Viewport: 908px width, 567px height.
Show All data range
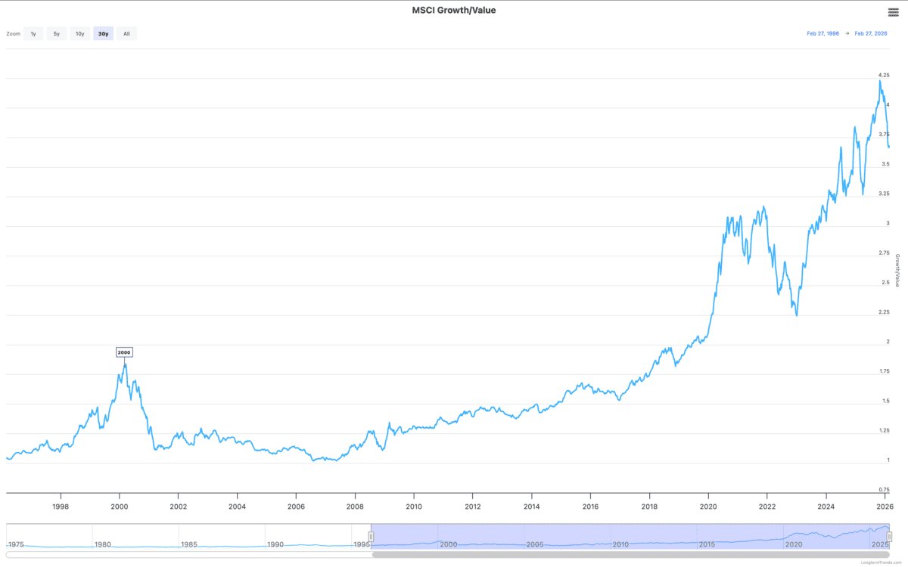click(126, 33)
